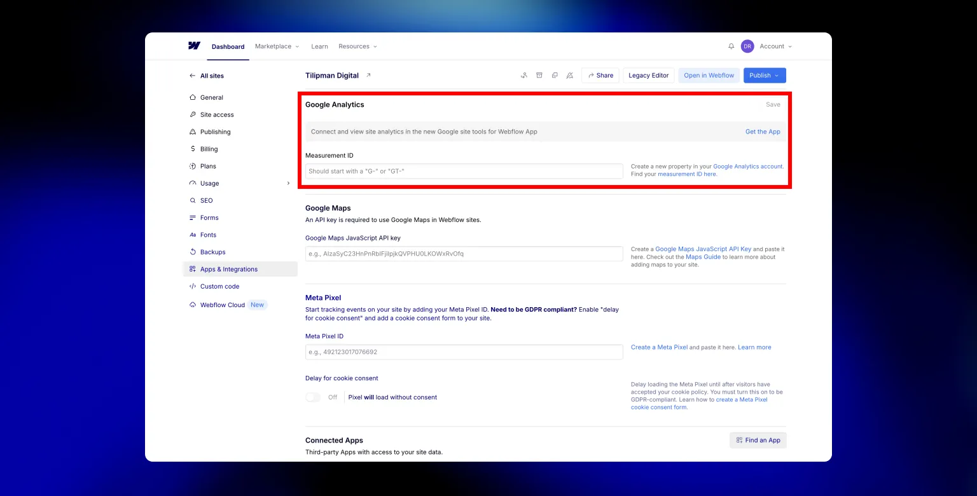977x496 pixels.
Task: Click the Share button
Action: coord(600,75)
